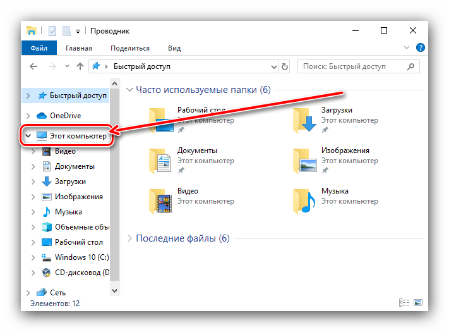
Task: Open the address bar history dropdown
Action: [273, 67]
